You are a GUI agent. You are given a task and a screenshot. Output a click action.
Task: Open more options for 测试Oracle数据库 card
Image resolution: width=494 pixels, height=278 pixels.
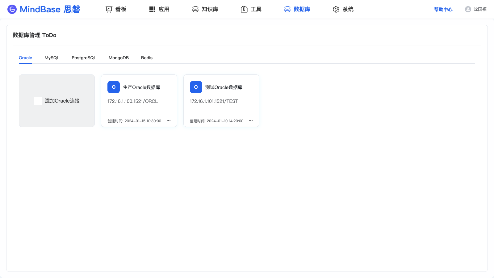coord(251,121)
